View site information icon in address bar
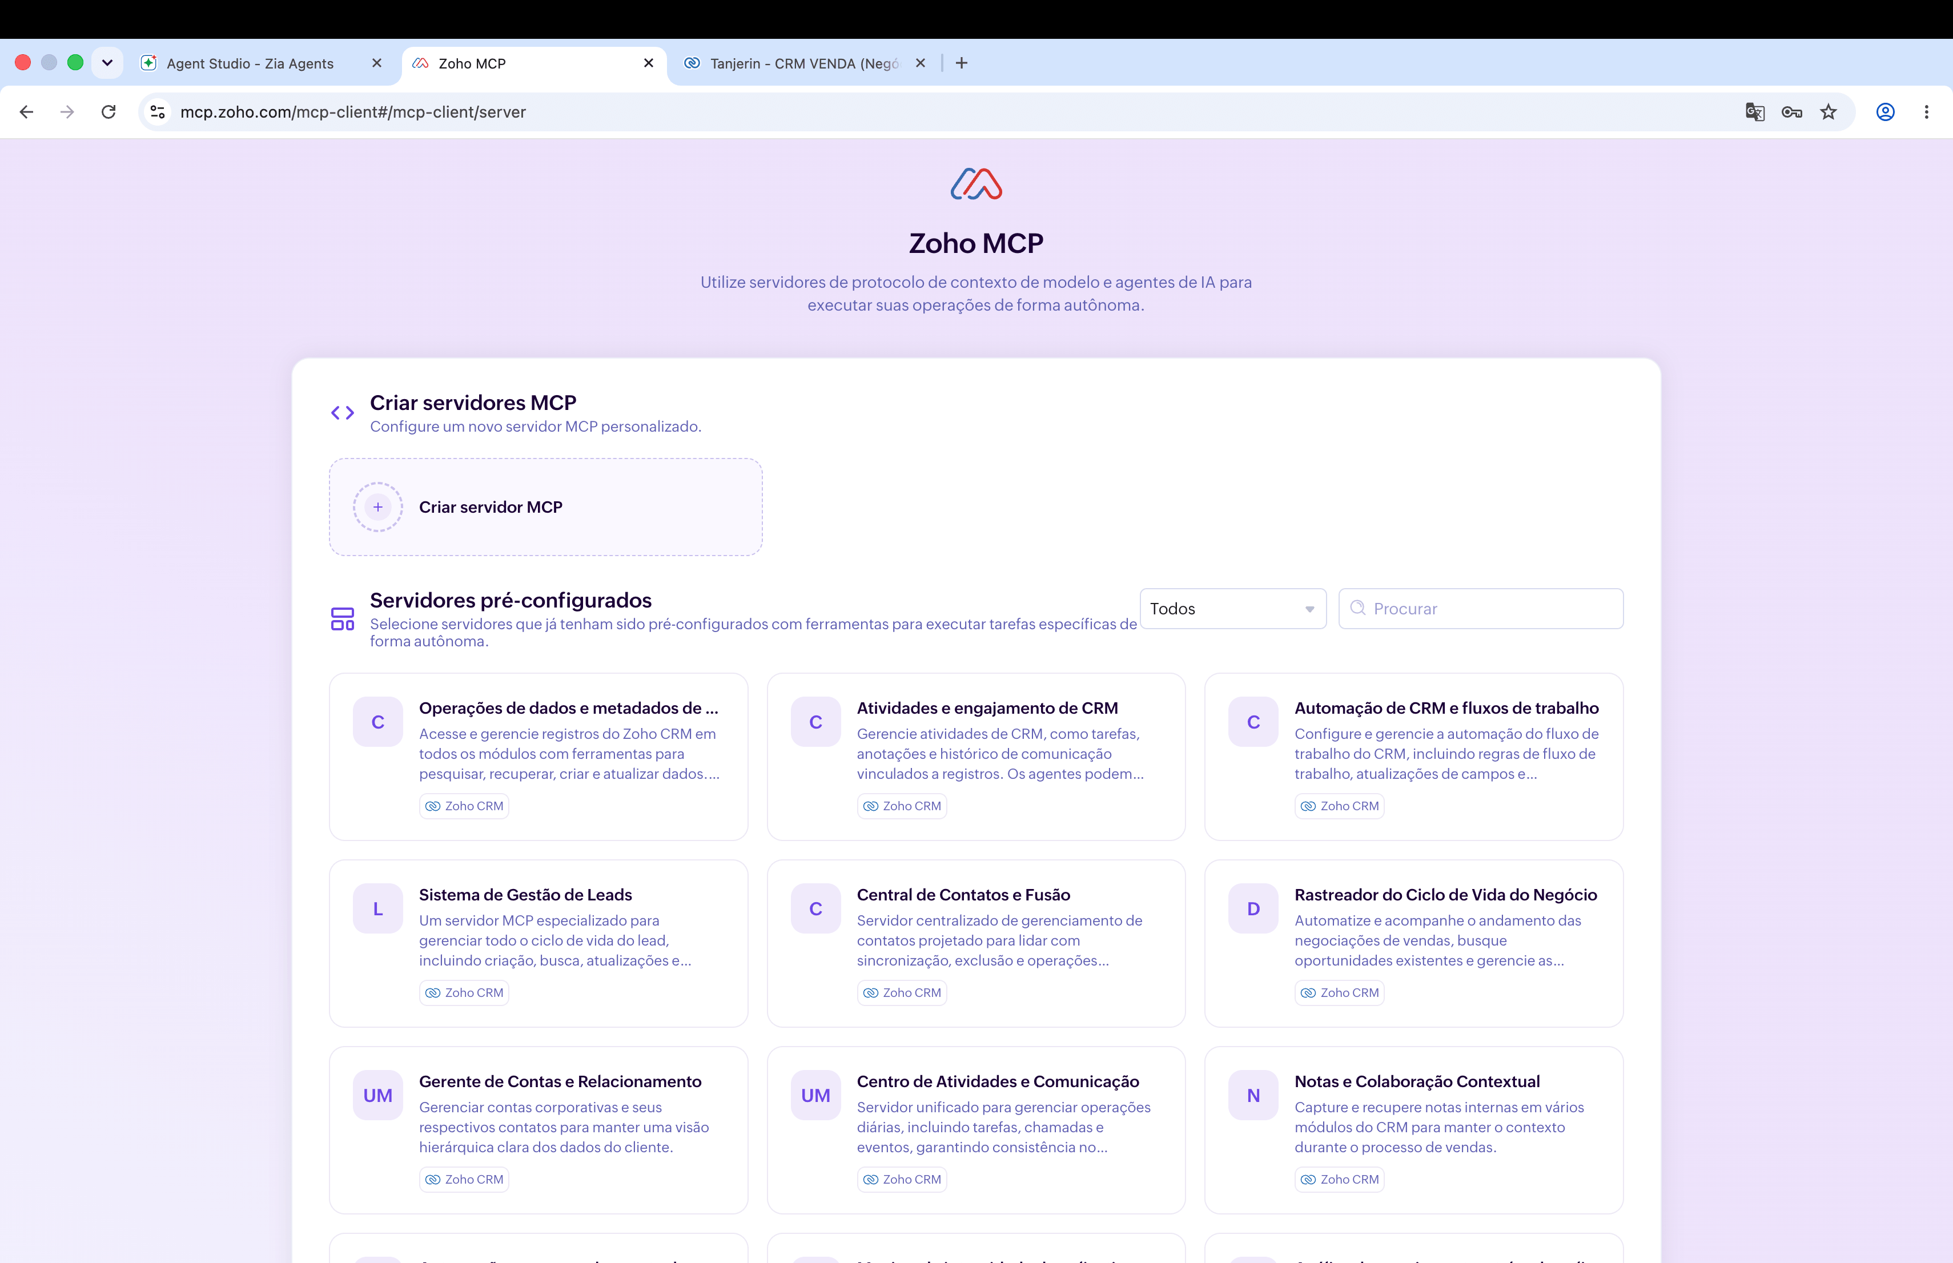This screenshot has width=1953, height=1263. pyautogui.click(x=158, y=112)
